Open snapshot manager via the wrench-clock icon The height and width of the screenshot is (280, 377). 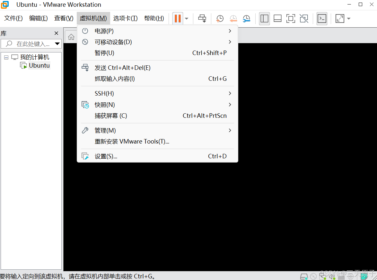247,18
